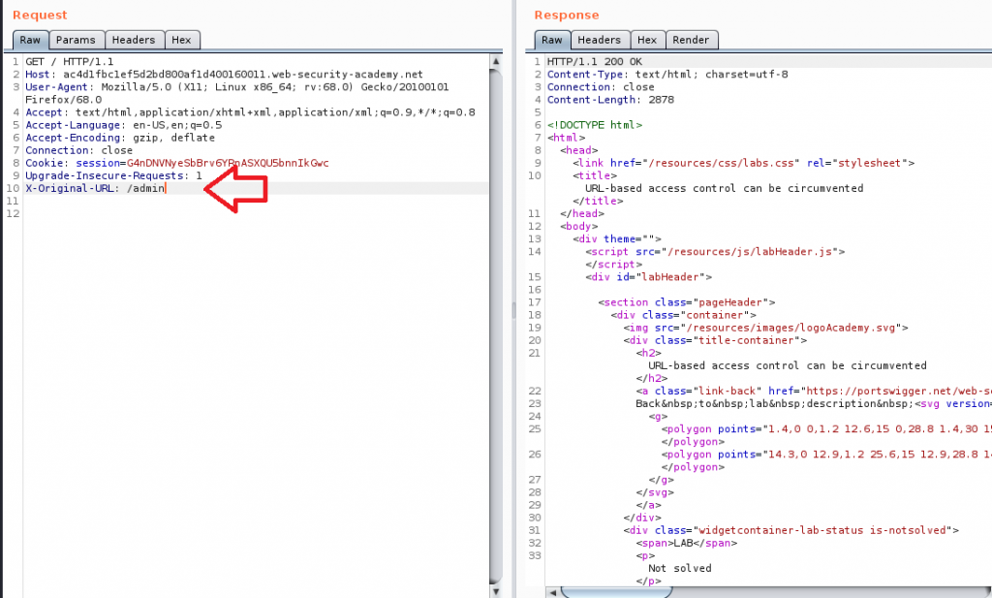
Task: Switch to the Response Raw tab
Action: pos(551,40)
